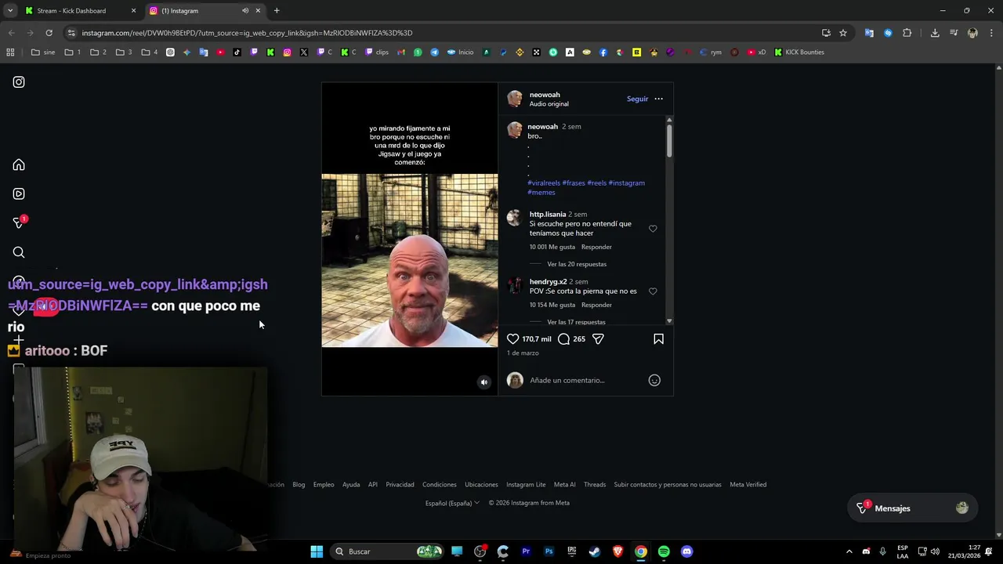Reload the page in Chrome

[49, 33]
